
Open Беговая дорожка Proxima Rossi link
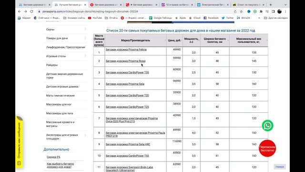point(125,61)
